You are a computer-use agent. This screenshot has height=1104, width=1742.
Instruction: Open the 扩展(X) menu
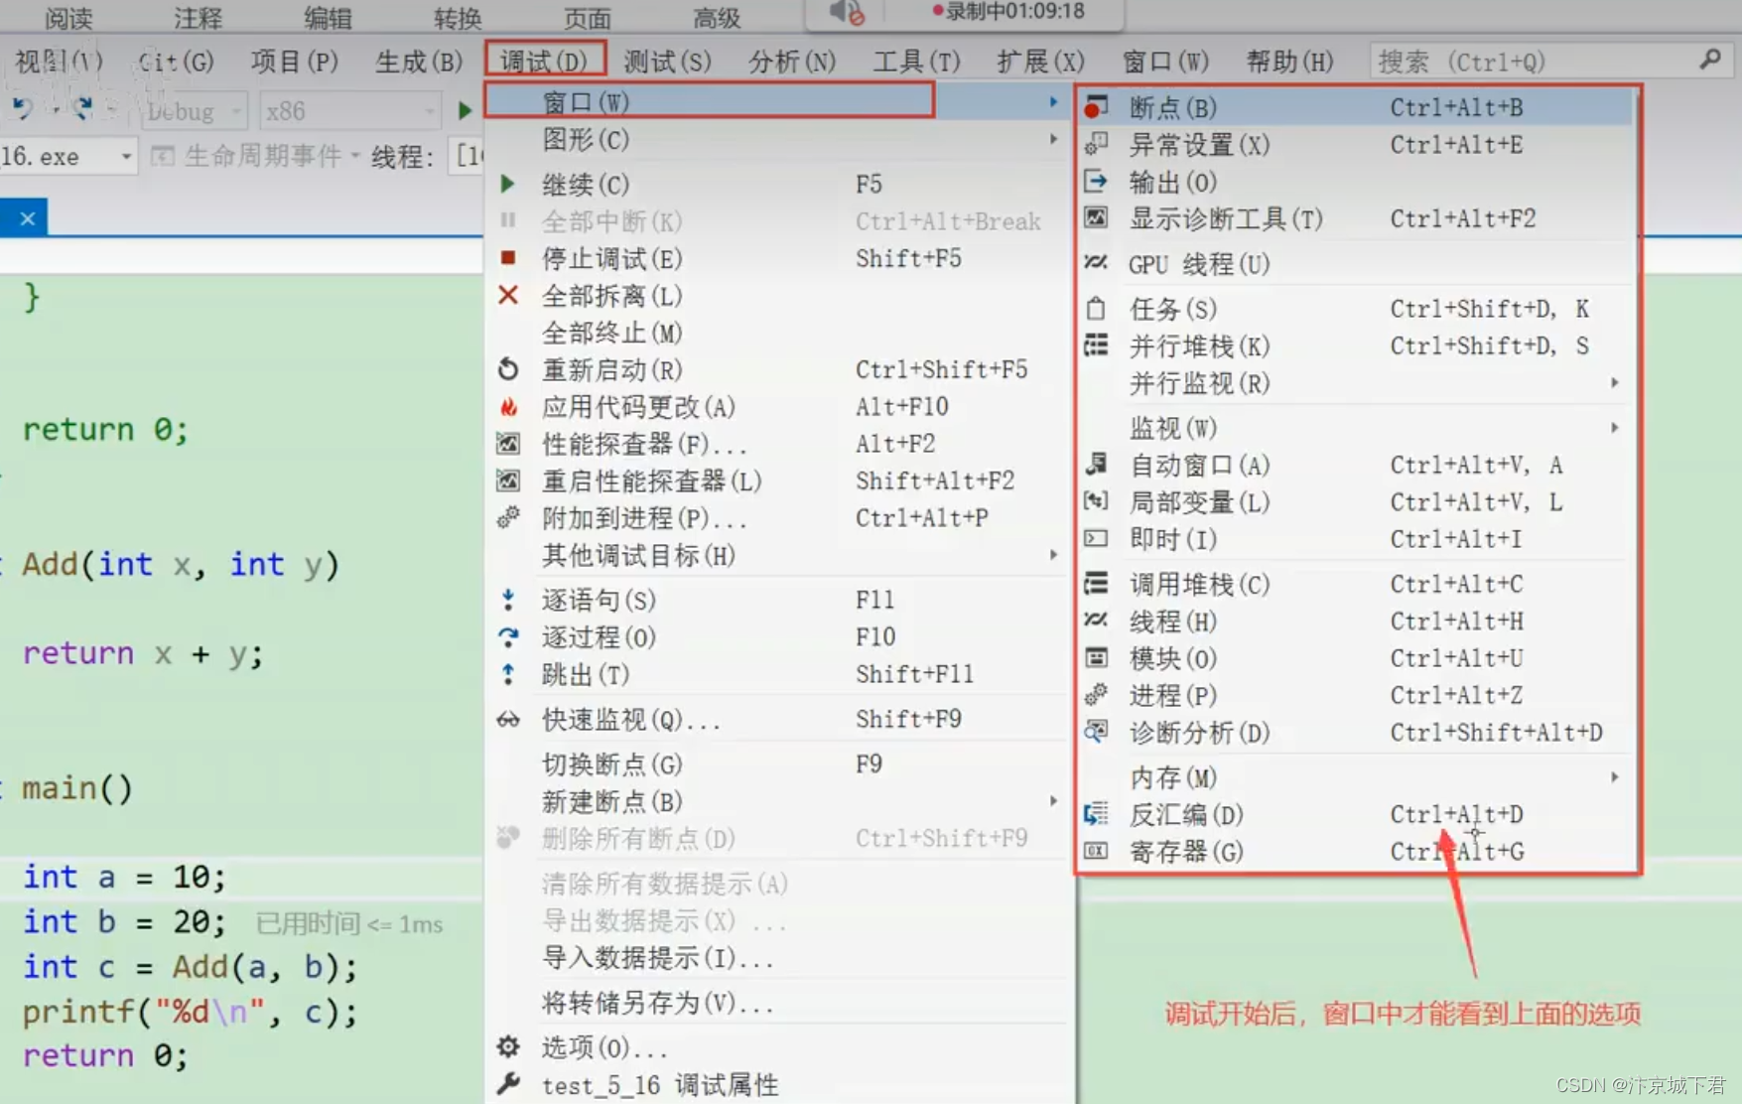click(x=1040, y=61)
